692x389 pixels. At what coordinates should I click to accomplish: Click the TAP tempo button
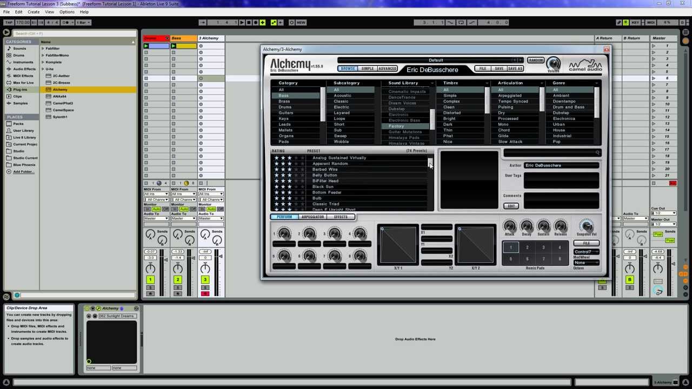9,22
